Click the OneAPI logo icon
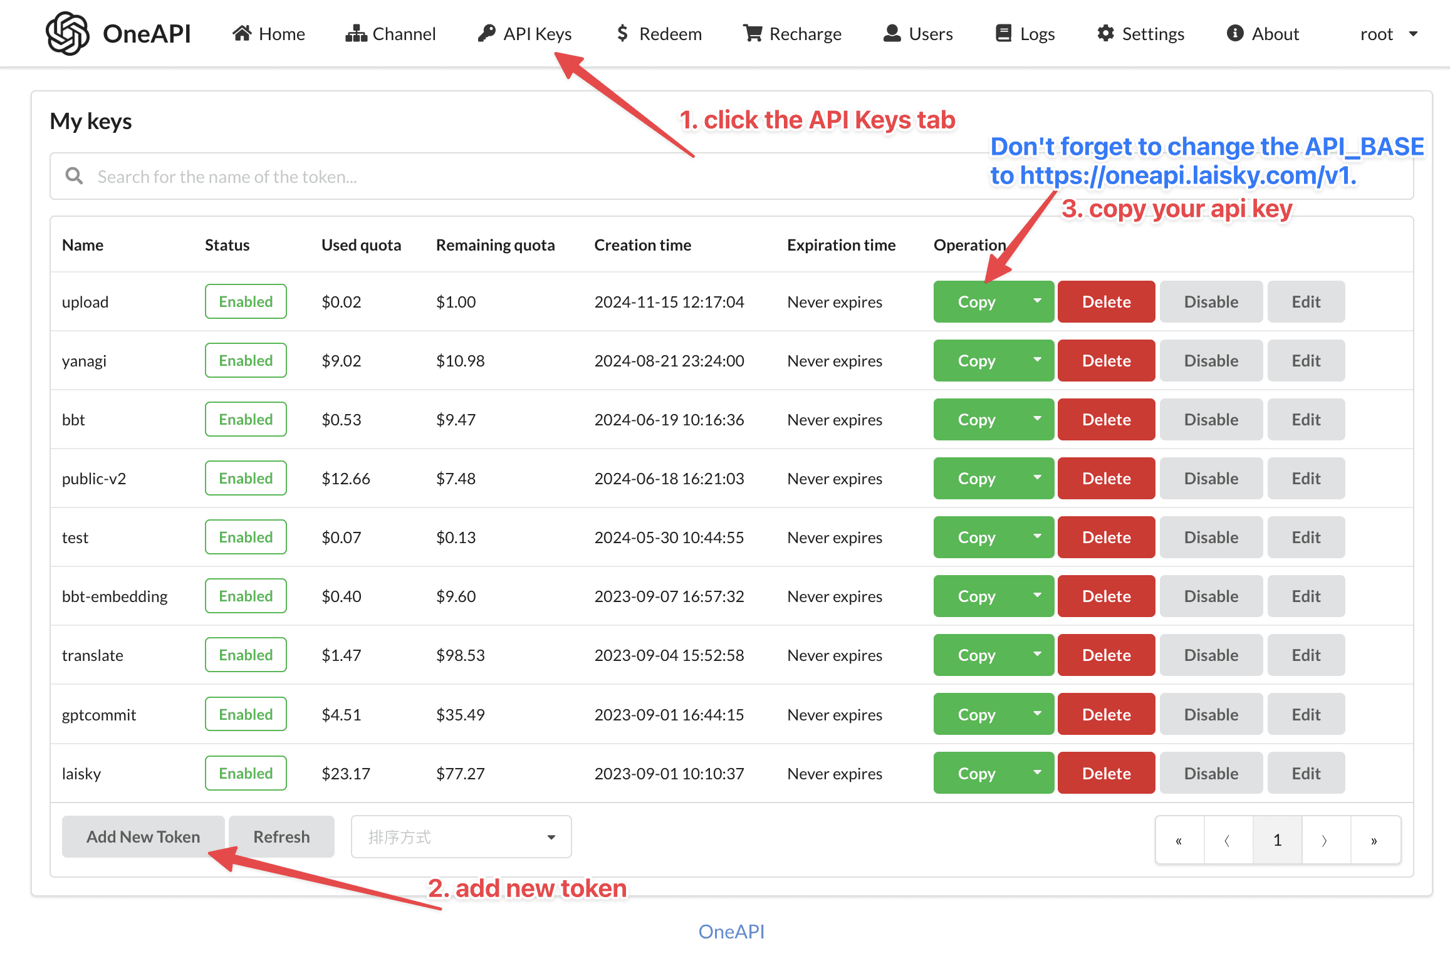The height and width of the screenshot is (956, 1450). [x=67, y=34]
